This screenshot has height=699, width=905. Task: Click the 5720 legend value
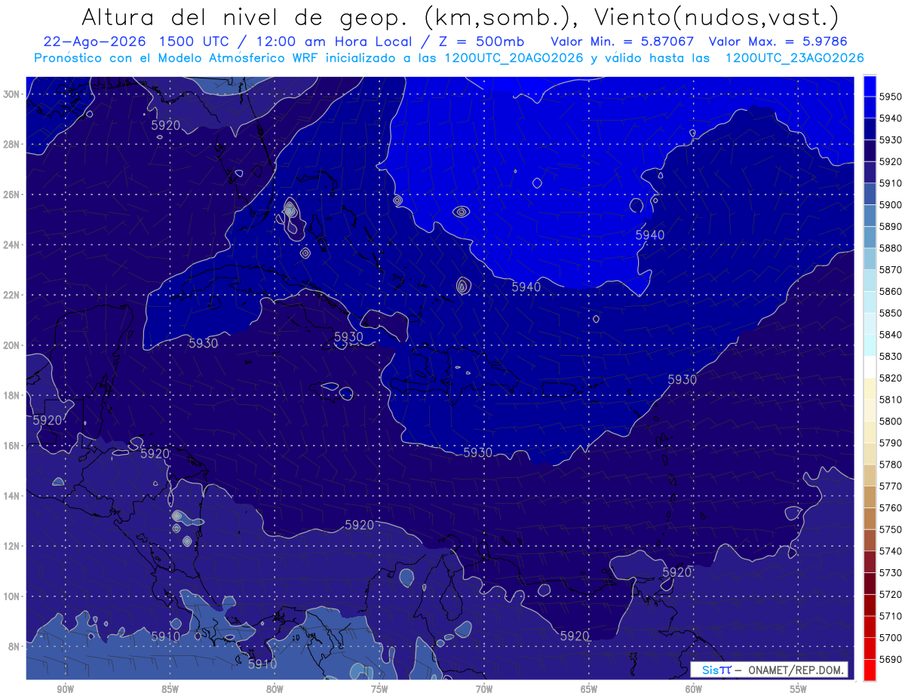tap(891, 594)
